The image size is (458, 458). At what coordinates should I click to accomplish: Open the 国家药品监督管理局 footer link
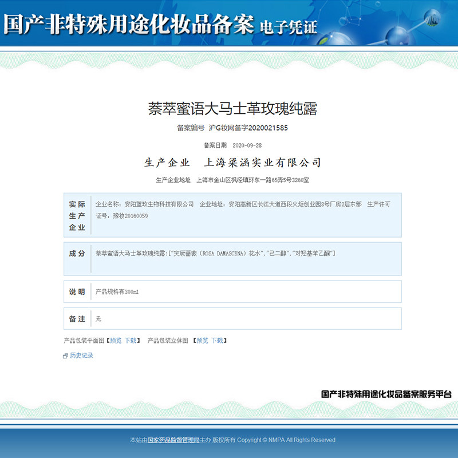coord(173,440)
